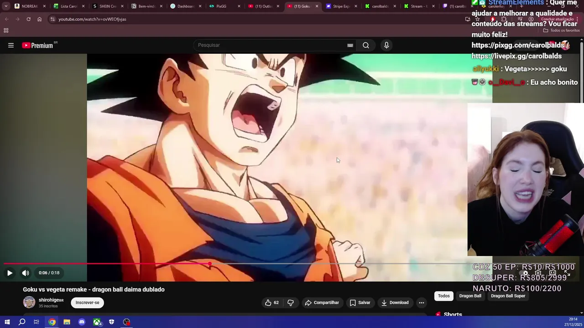Go forward with the browser forward arrow

[17, 19]
